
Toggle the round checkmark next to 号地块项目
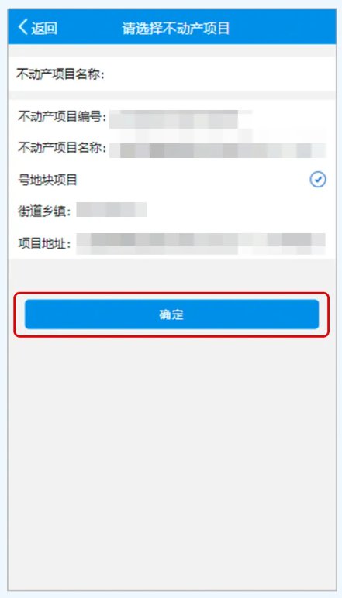(x=318, y=179)
